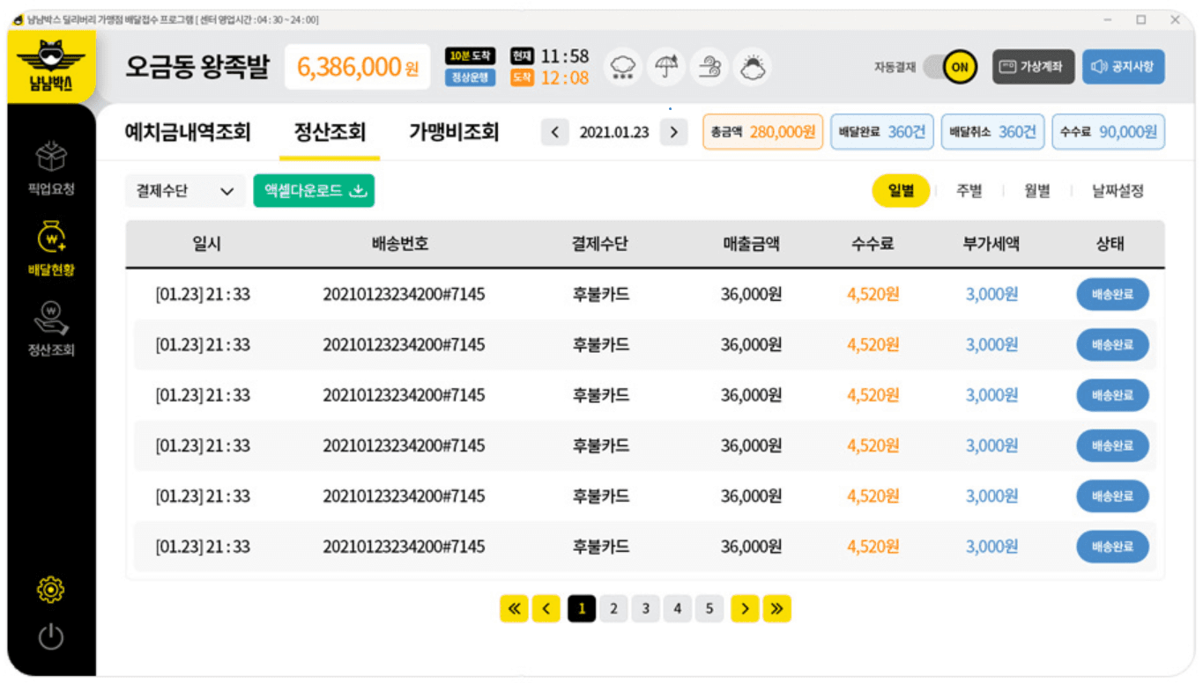The image size is (1203, 683).
Task: Click the store name 오금동 왕족발
Action: pos(197,67)
